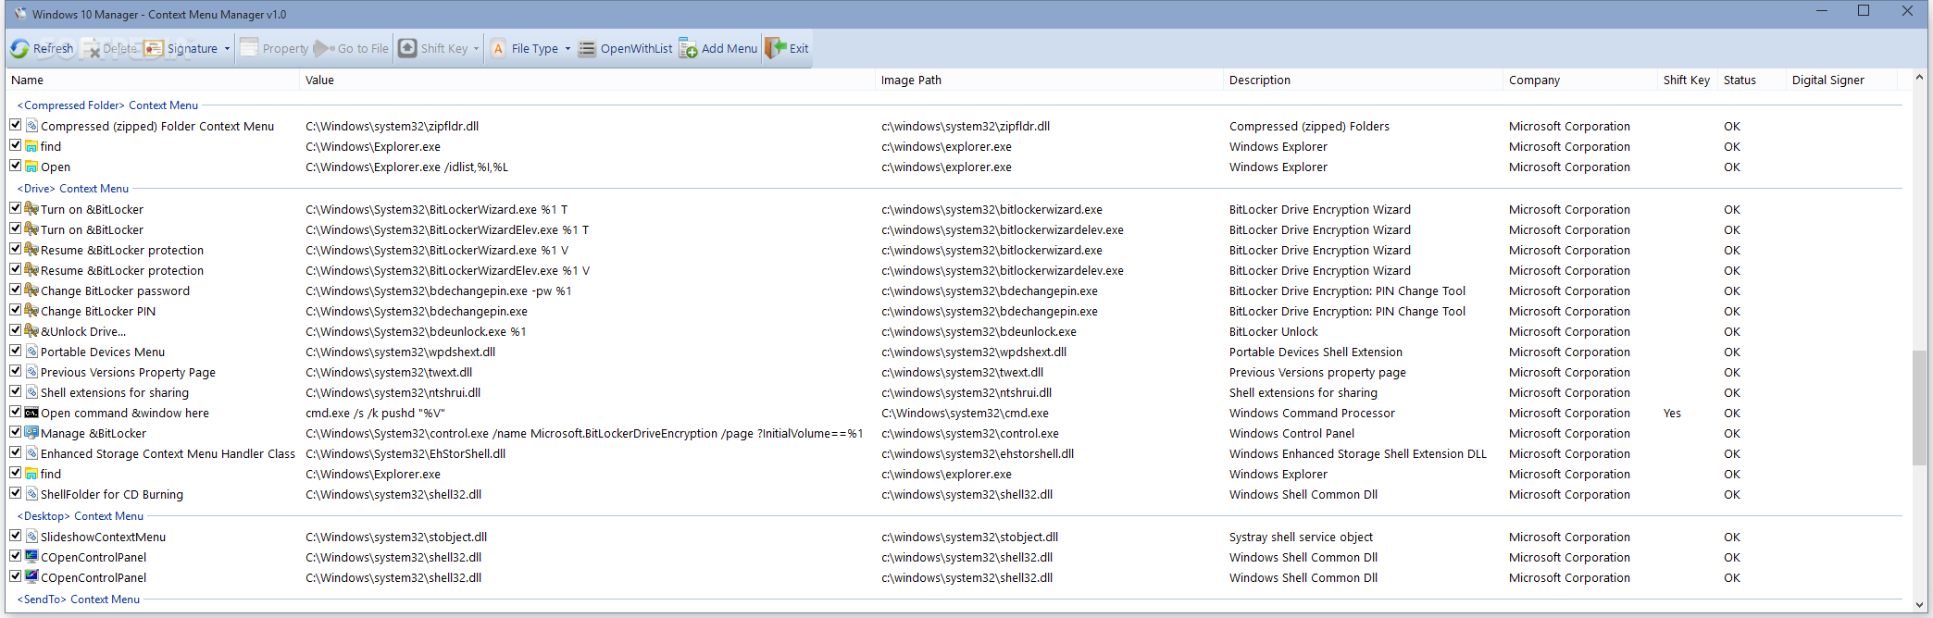Viewport: 1933px width, 618px height.
Task: Click BitLocker icon of Change BitLocker password
Action: [31, 290]
